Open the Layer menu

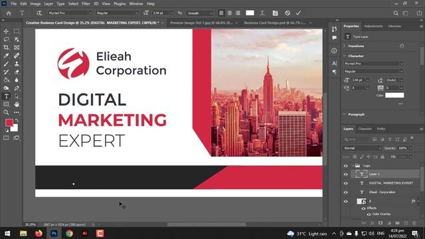(48, 4)
